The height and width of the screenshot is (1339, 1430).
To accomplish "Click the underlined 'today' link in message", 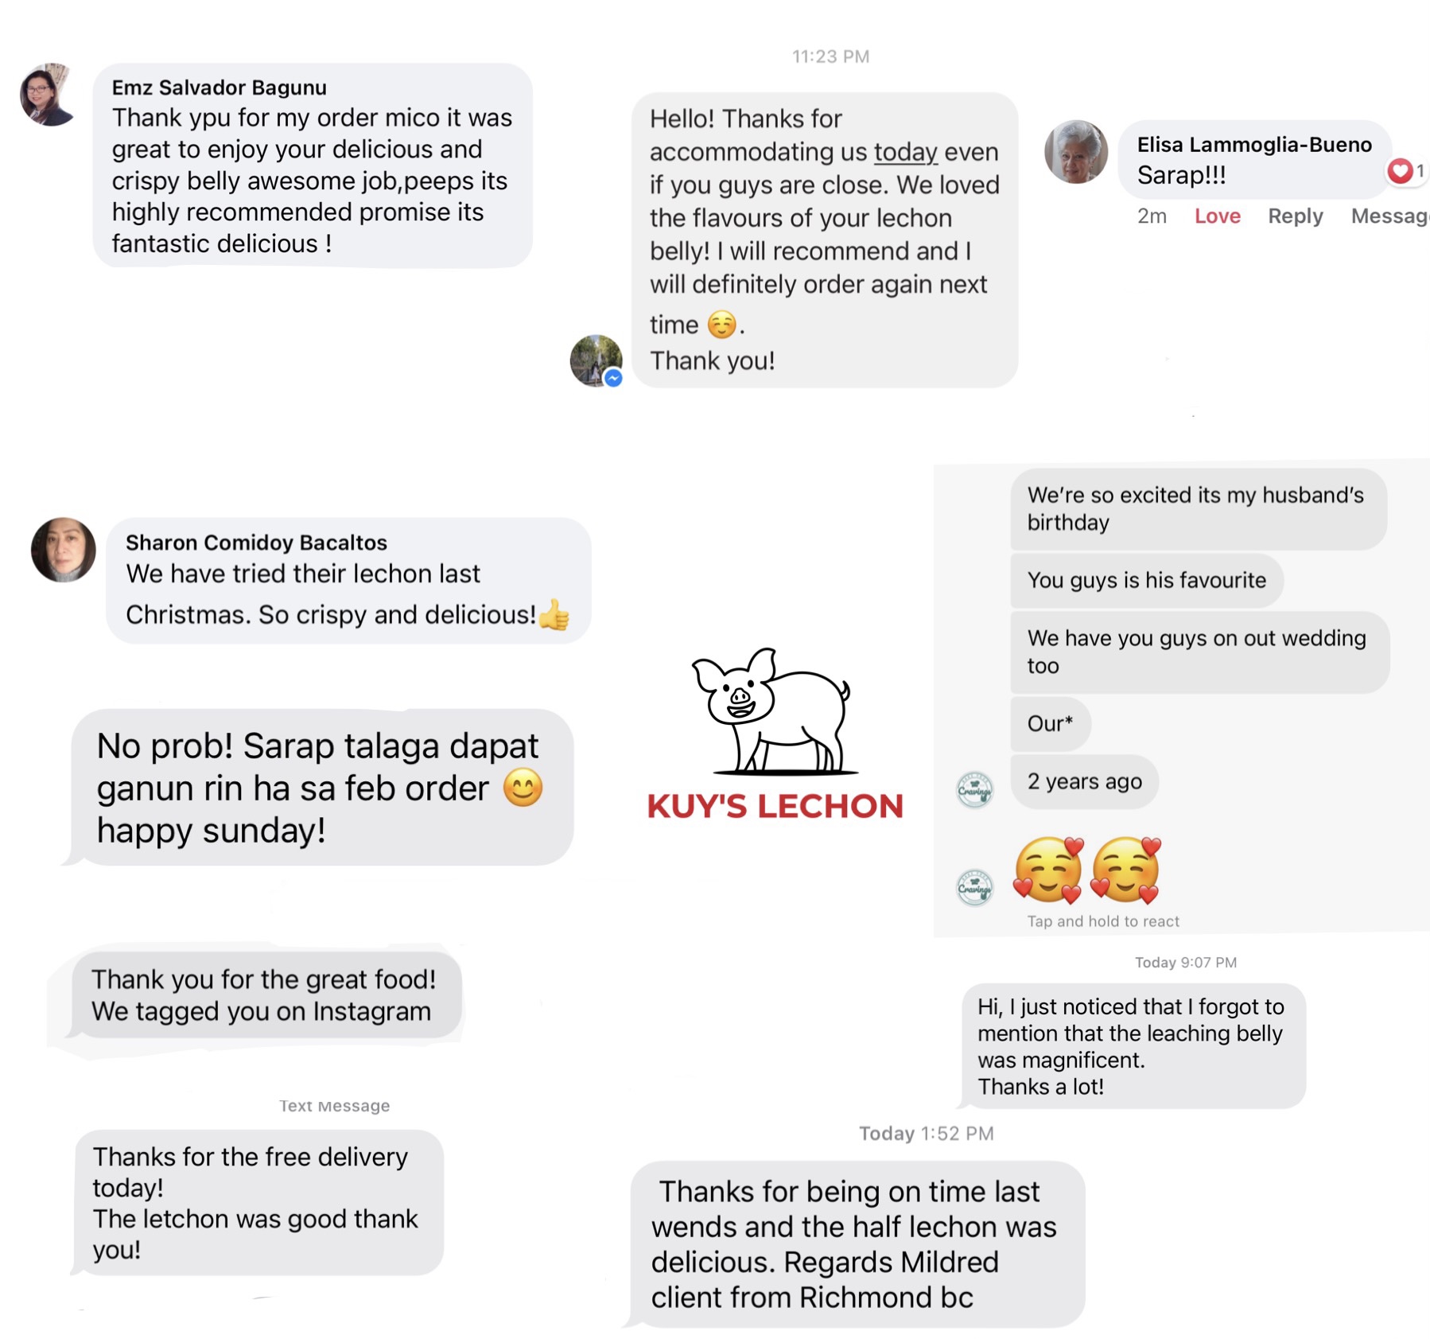I will [x=905, y=151].
